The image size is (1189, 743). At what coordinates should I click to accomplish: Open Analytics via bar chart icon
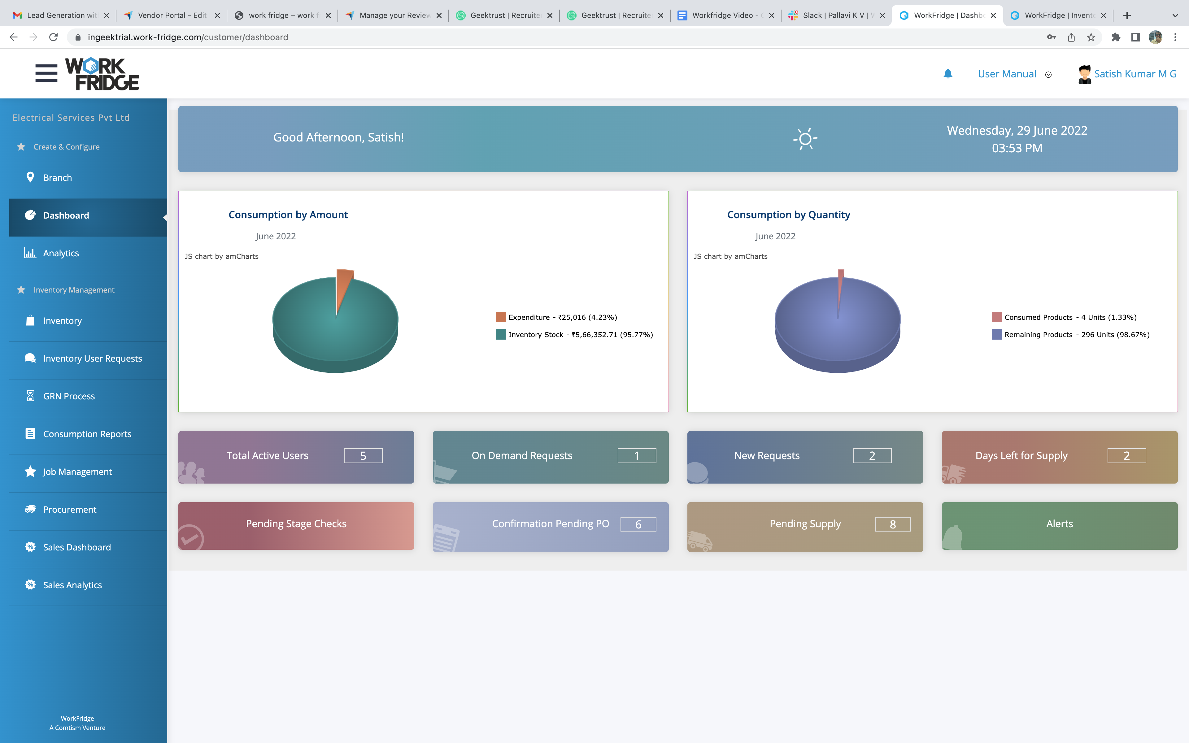(x=30, y=253)
